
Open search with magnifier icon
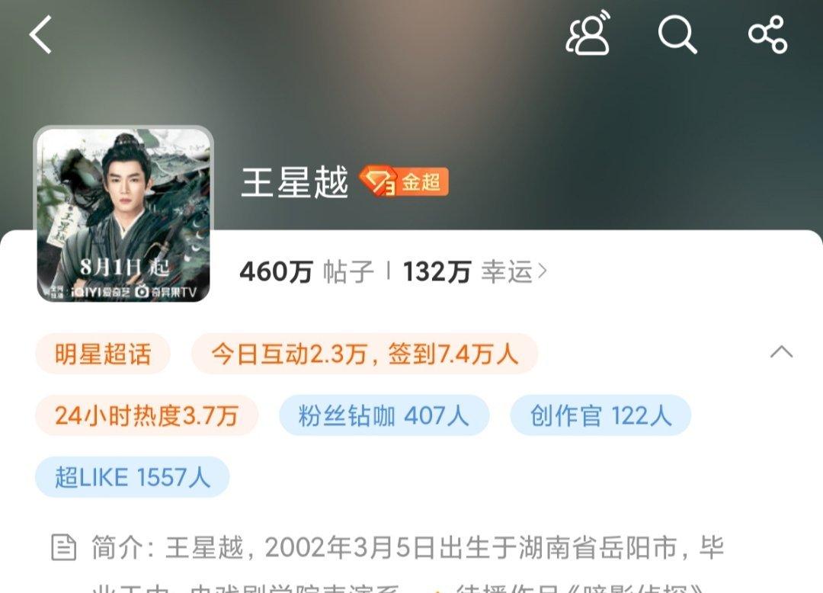point(677,34)
